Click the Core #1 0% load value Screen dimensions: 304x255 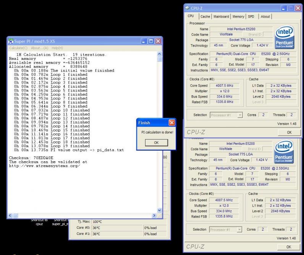(155, 234)
